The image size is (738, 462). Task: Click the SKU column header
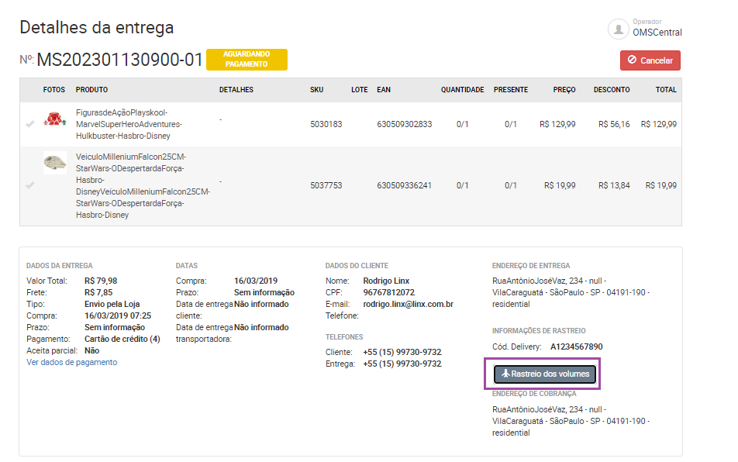(316, 90)
